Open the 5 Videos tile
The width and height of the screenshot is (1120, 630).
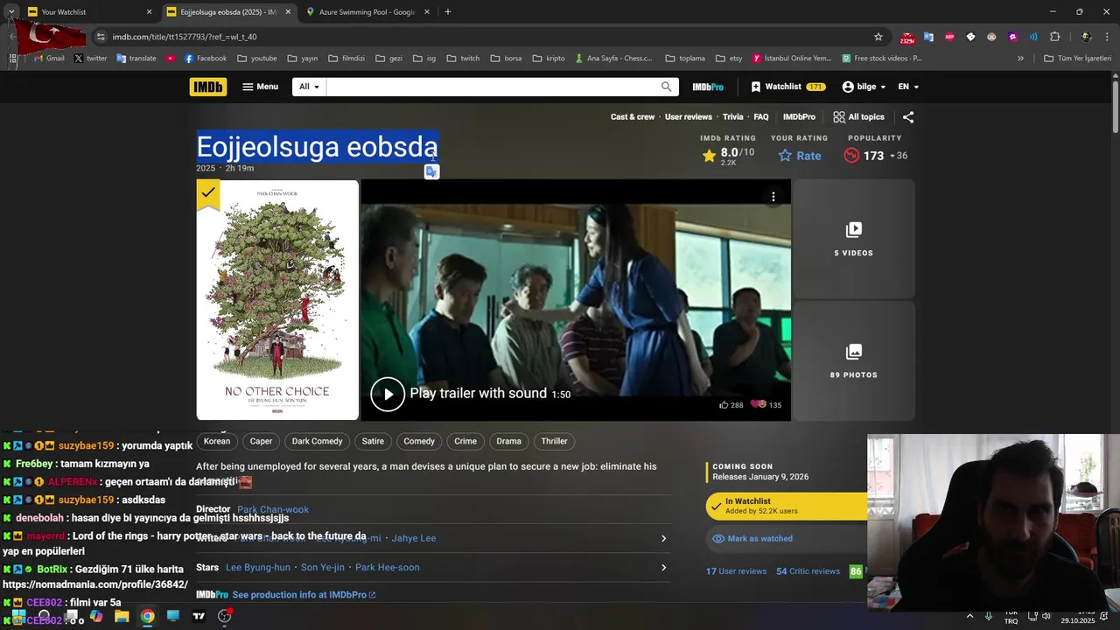854,239
